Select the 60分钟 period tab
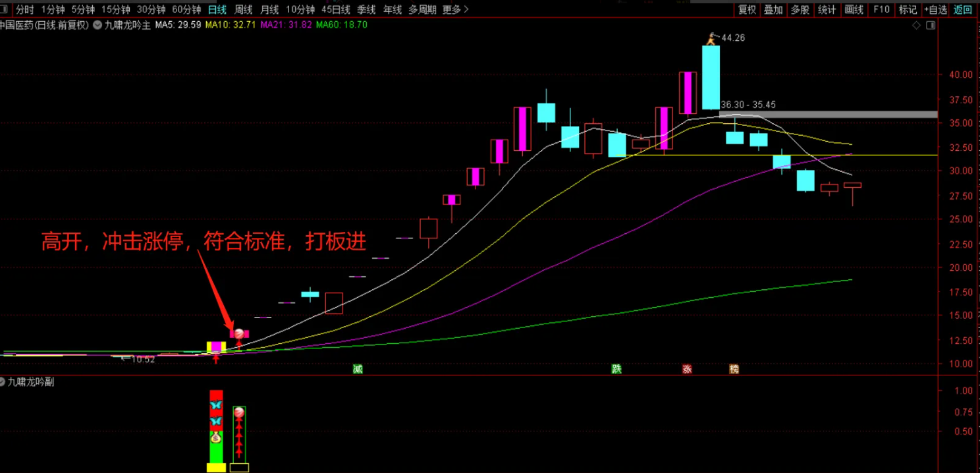 (186, 9)
